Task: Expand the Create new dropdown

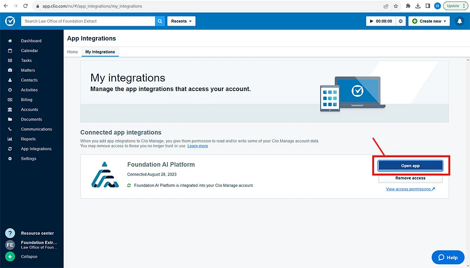Action: (x=429, y=21)
